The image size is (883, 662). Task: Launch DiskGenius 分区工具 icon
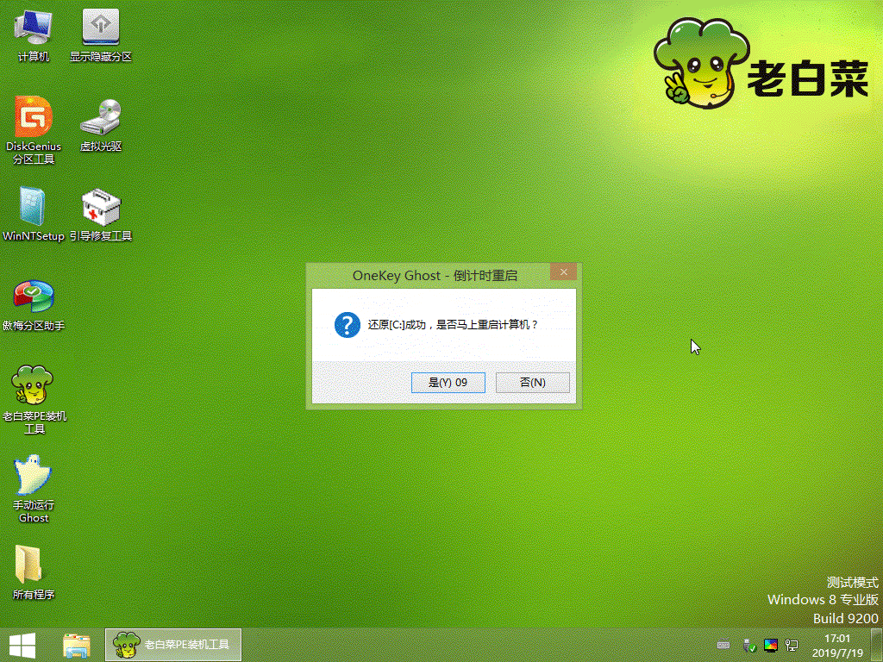coord(34,130)
